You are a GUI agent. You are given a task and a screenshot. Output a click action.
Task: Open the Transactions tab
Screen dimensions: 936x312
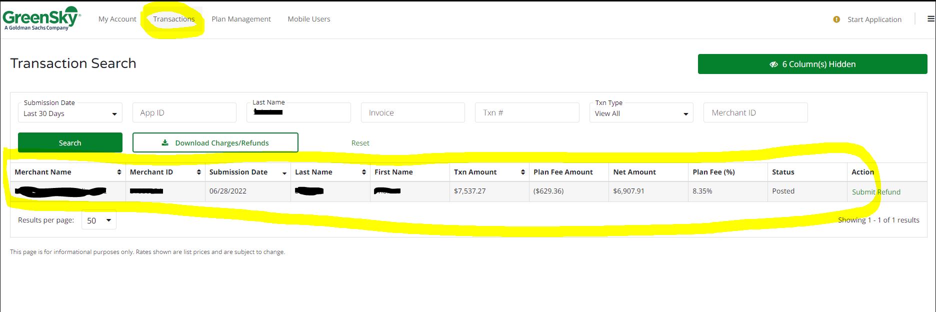(173, 19)
